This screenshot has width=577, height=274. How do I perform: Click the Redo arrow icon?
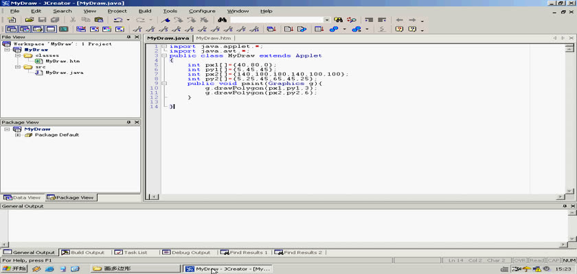pyautogui.click(x=140, y=20)
